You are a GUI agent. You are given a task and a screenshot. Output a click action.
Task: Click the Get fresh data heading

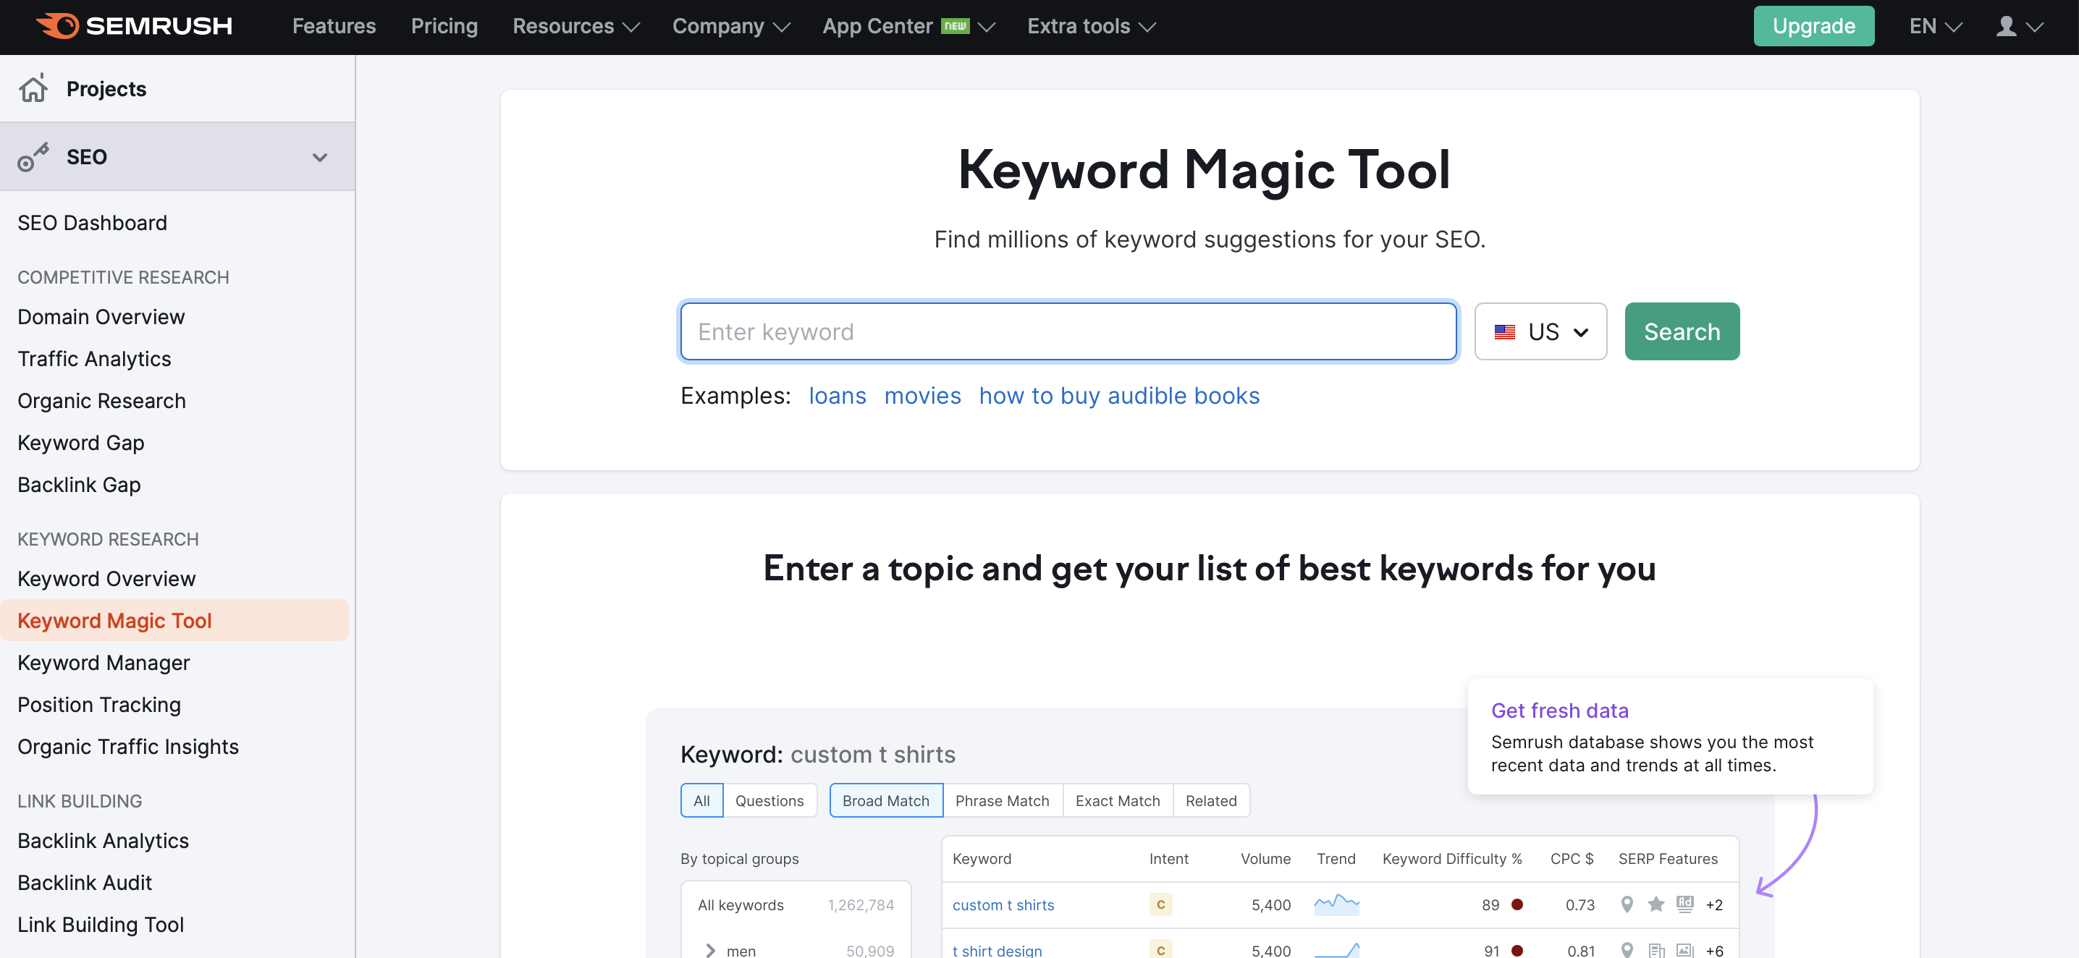1559,711
